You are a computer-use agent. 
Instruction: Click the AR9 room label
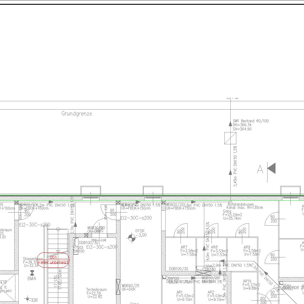coord(247,247)
